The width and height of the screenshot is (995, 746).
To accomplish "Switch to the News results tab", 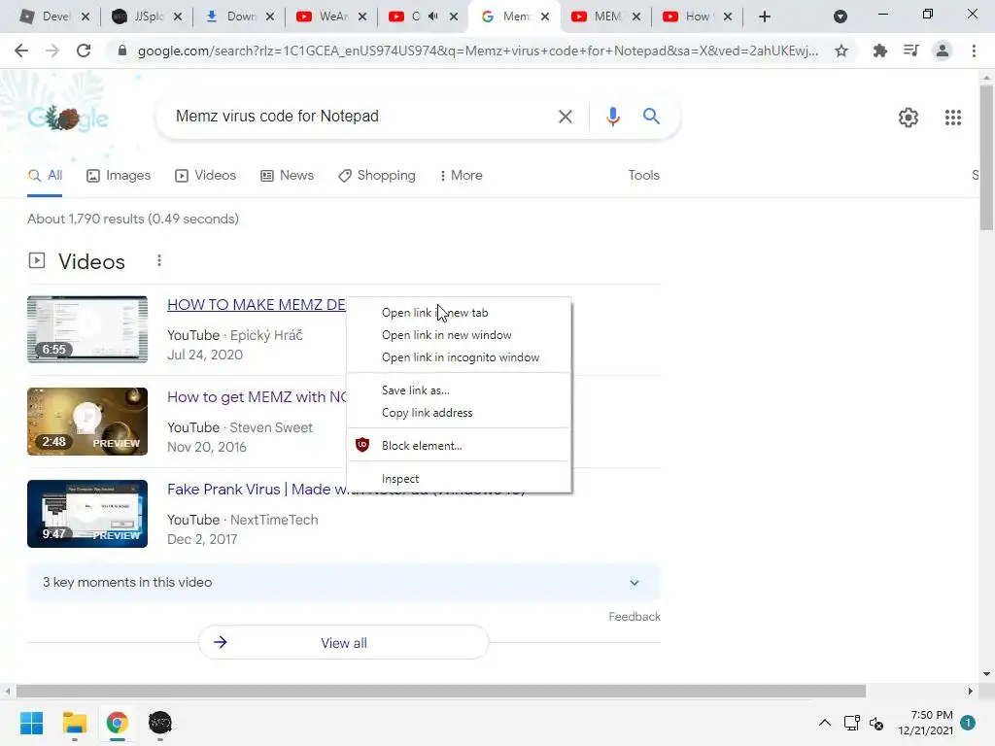I will coord(287,175).
